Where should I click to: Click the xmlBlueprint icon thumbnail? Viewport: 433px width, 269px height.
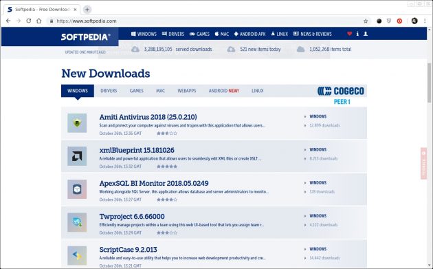(77, 156)
